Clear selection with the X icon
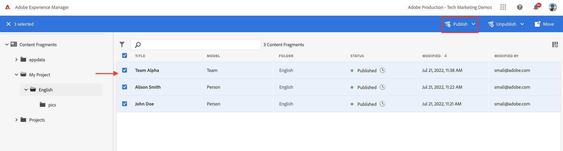Screen dimensions: 563x151 click(9, 24)
